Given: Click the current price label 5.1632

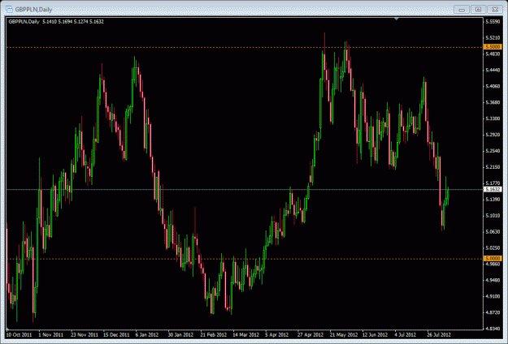Looking at the screenshot, I should pyautogui.click(x=493, y=189).
